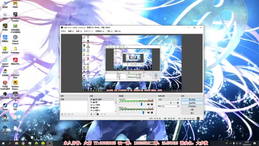Move the selected source up in the list
Viewport: 259px width, 146px height.
[x=102, y=114]
